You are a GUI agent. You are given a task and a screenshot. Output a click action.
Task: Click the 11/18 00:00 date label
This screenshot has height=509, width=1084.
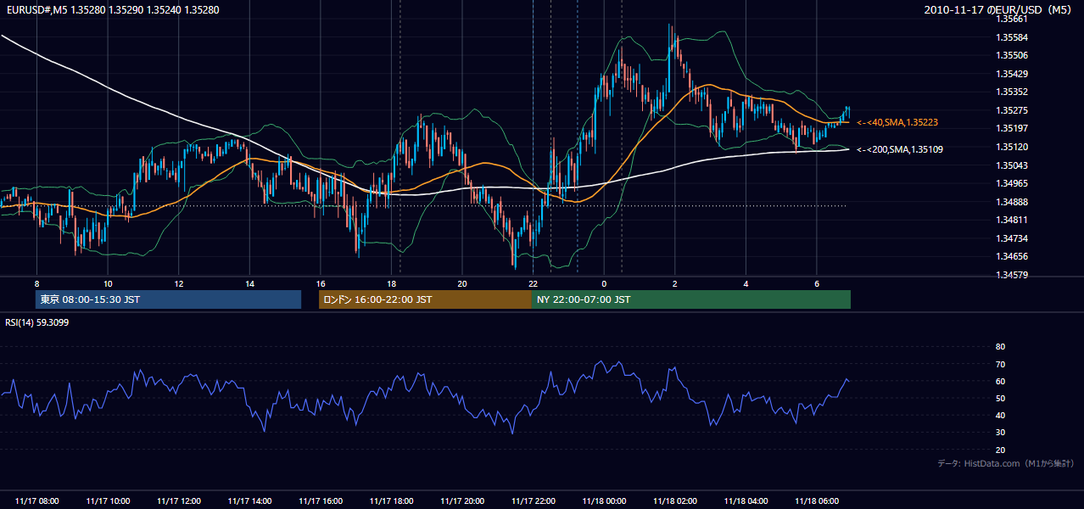(604, 501)
